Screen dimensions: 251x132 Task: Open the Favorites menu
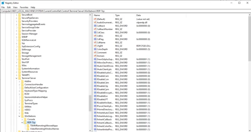24,7
